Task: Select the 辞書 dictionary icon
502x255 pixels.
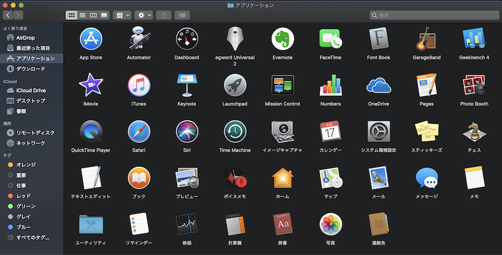Action: (282, 224)
